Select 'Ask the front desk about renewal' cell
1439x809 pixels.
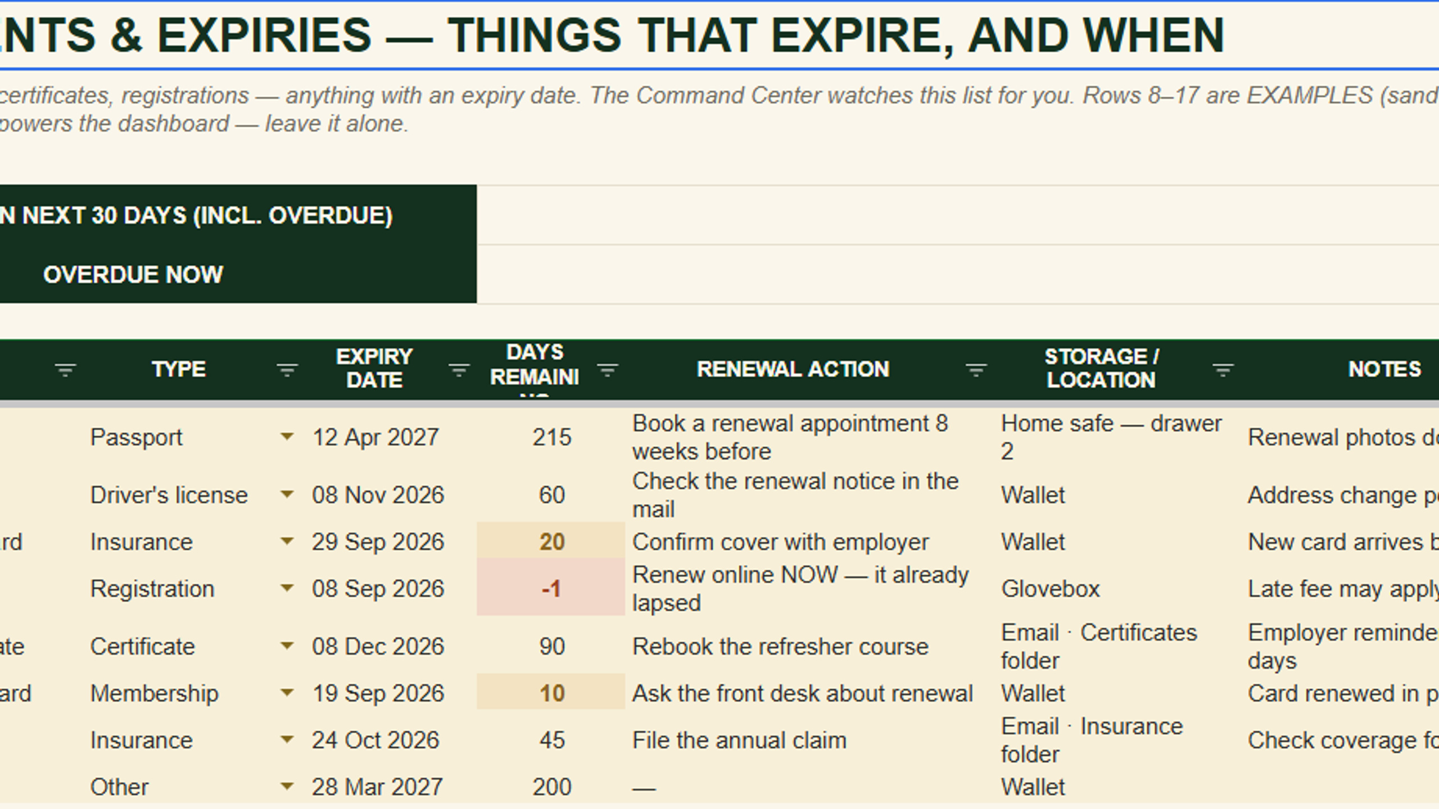coord(809,693)
